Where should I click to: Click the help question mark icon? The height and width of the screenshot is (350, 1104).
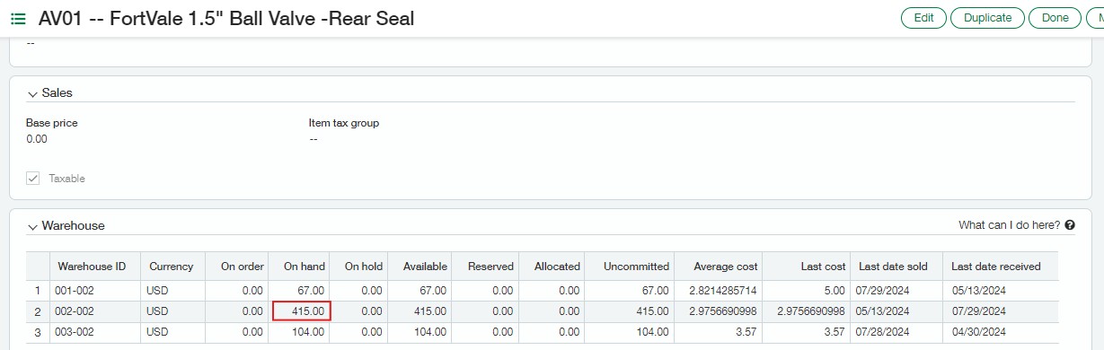[x=1070, y=225]
